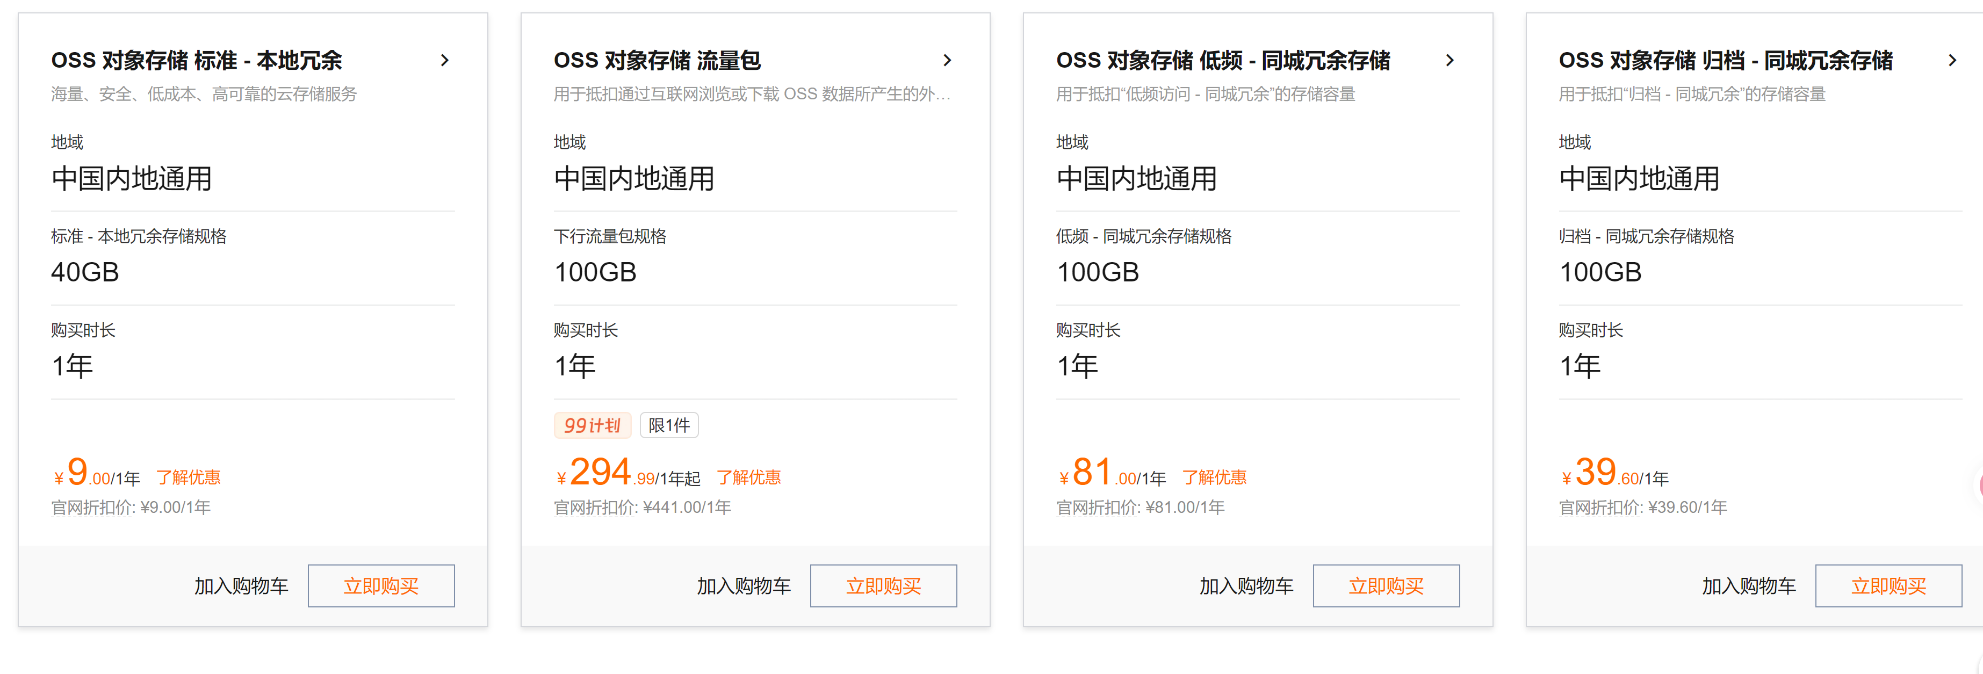Click the 限1件 limit tag
Screen dimensions: 1983x674
tap(669, 425)
